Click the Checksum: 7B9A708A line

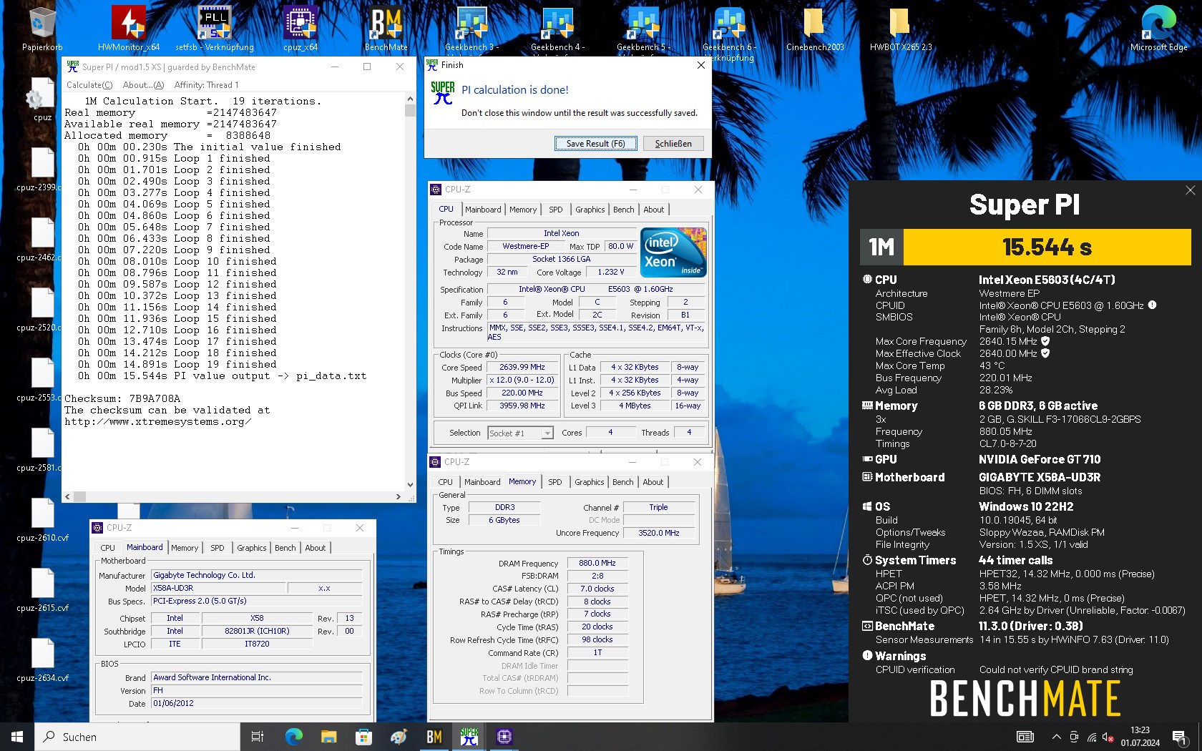click(122, 399)
